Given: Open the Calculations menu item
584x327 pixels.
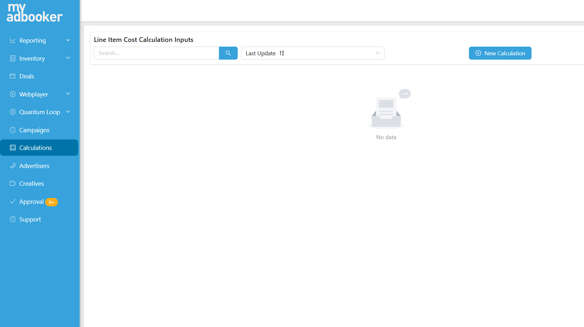Looking at the screenshot, I should coord(35,148).
